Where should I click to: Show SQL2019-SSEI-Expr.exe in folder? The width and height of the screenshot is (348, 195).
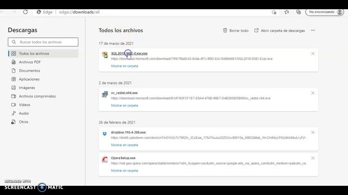125,66
